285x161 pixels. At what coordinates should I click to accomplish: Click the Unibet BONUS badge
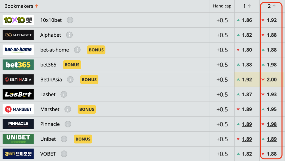tap(83, 139)
